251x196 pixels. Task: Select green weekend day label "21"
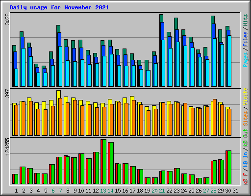[x=162, y=191]
